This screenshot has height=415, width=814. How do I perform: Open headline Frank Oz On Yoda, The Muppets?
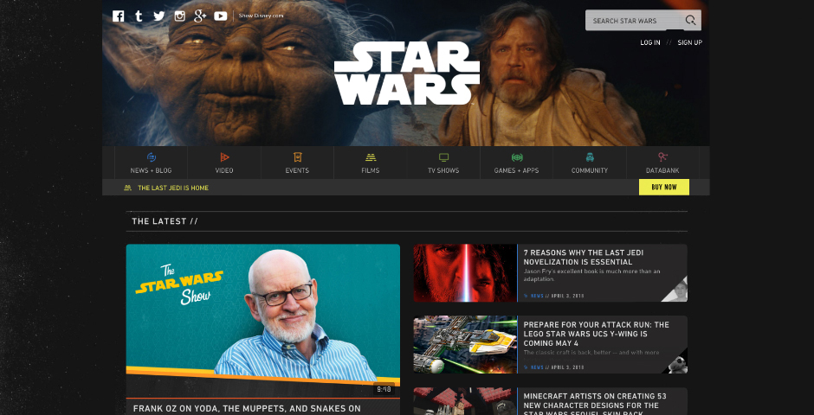click(x=247, y=408)
